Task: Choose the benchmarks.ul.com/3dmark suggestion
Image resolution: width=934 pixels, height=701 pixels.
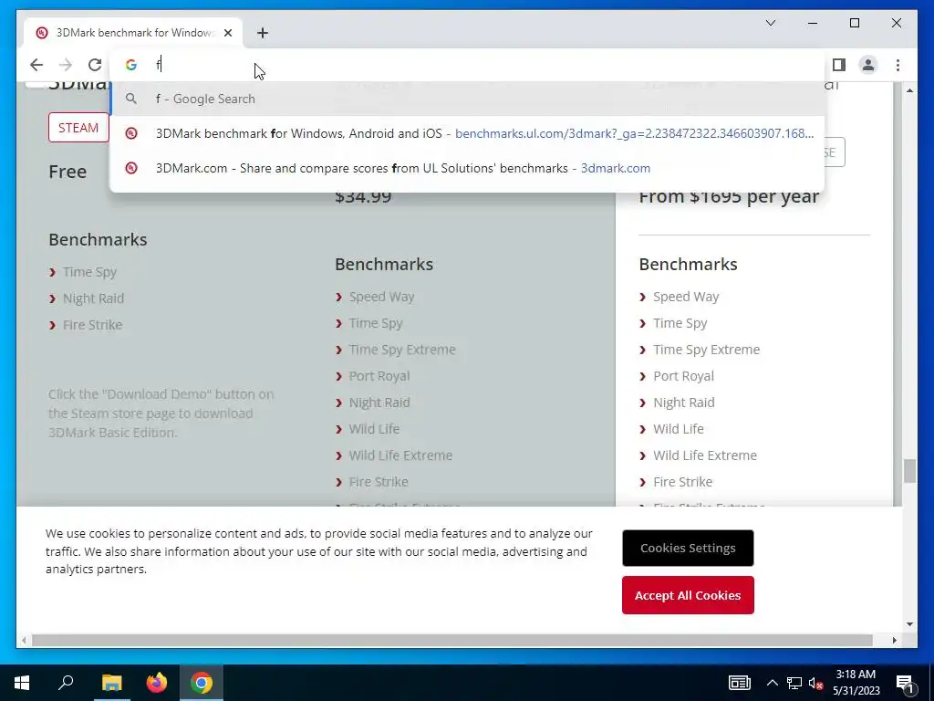Action: point(468,133)
